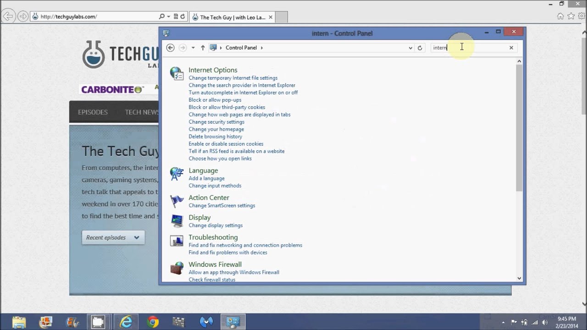
Task: Open IE Favorites star icon
Action: pyautogui.click(x=571, y=16)
